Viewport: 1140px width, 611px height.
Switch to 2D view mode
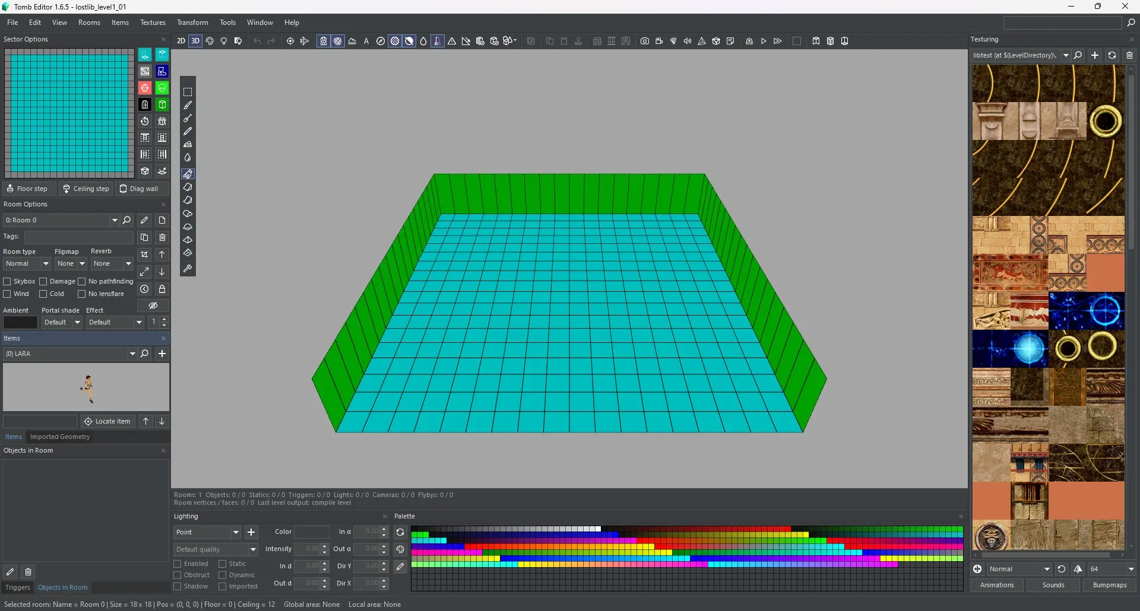click(x=181, y=41)
